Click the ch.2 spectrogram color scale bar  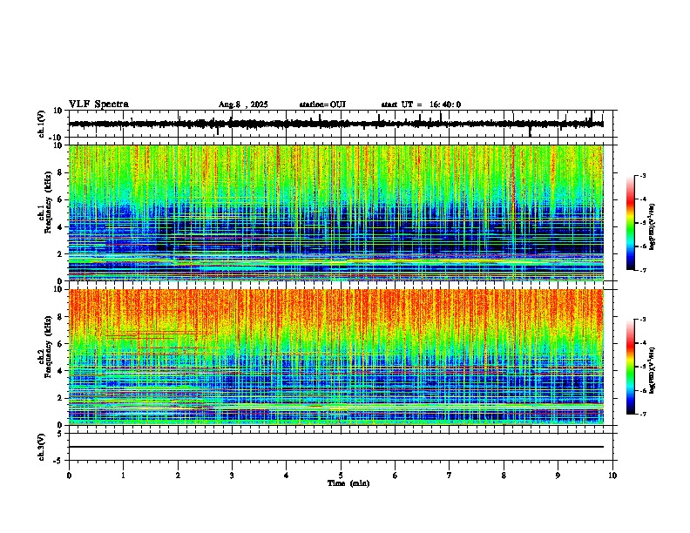click(x=630, y=367)
